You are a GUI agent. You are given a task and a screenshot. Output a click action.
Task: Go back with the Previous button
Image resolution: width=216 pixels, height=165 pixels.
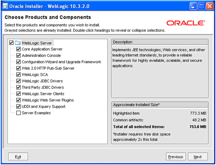(176, 157)
